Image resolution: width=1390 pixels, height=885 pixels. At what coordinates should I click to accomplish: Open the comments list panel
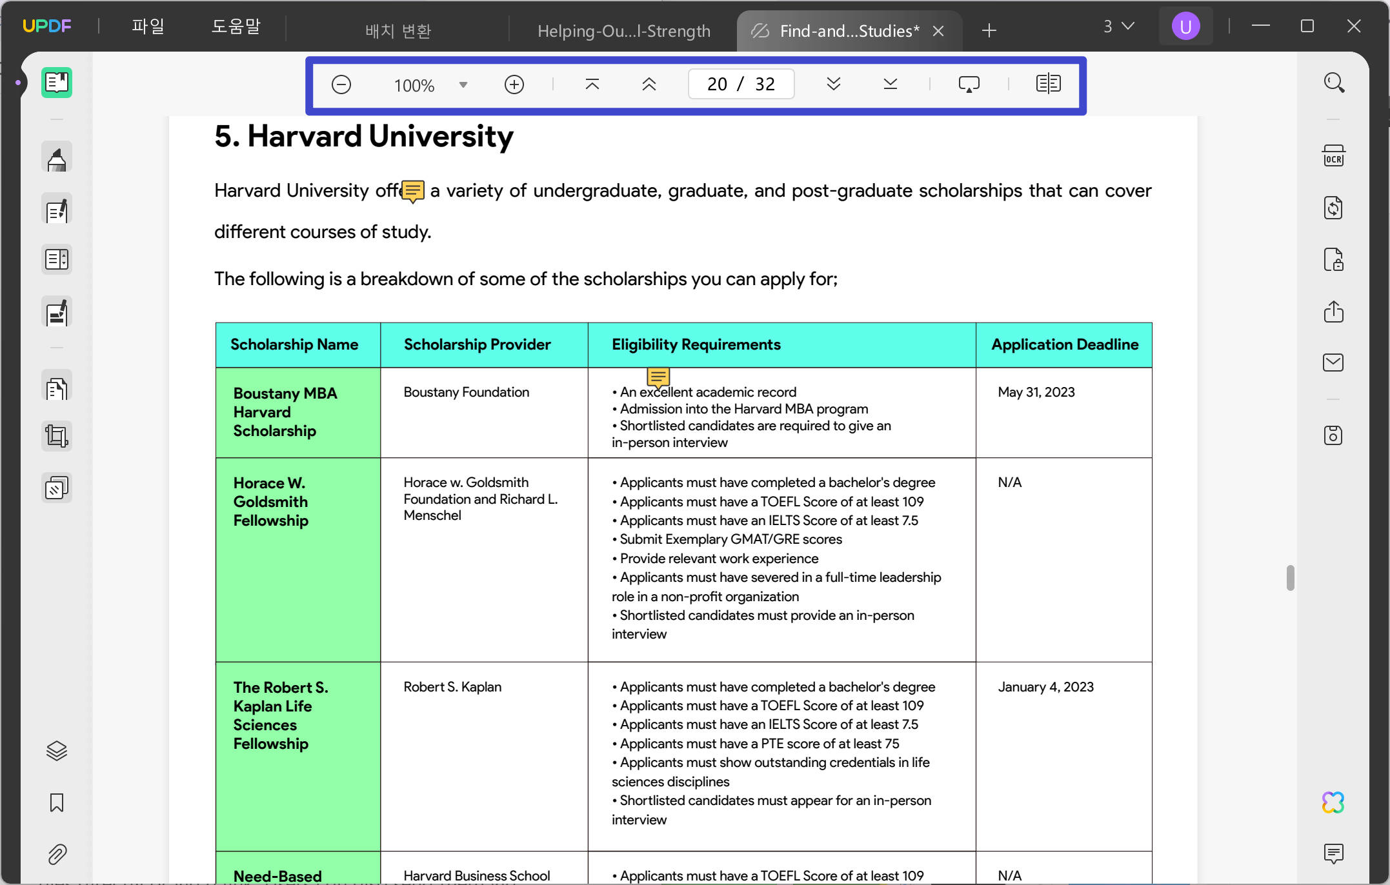(1334, 853)
